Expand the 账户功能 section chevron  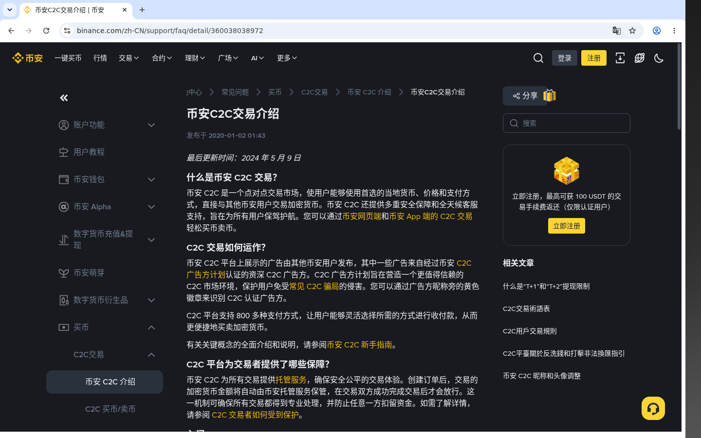click(x=151, y=125)
